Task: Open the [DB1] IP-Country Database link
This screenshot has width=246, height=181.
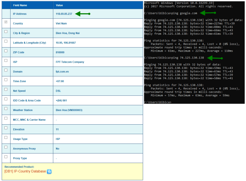Action: click(x=25, y=171)
